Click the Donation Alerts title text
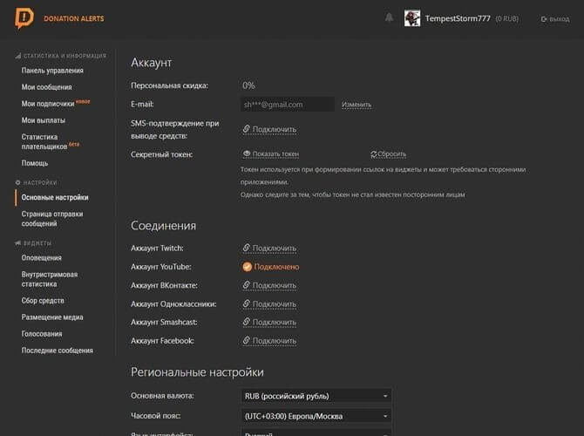Screen dimensions: 584x436 click(74, 18)
